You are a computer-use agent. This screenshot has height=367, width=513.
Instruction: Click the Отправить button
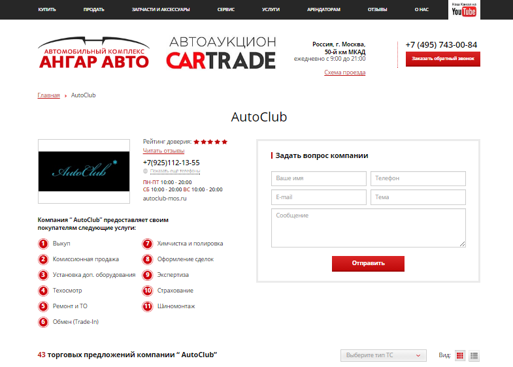(x=368, y=263)
